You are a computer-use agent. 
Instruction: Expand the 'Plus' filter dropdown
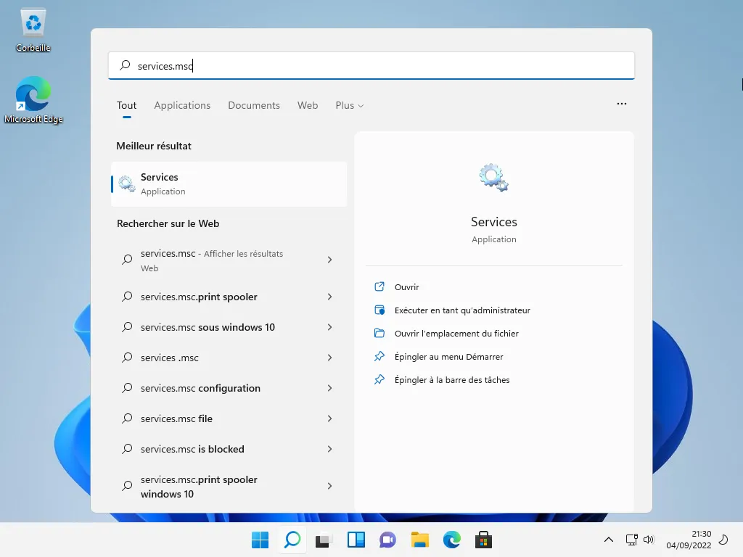click(x=349, y=105)
